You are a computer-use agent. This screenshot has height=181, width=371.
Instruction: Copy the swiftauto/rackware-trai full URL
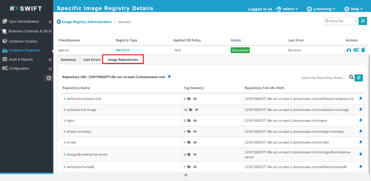tap(361, 98)
